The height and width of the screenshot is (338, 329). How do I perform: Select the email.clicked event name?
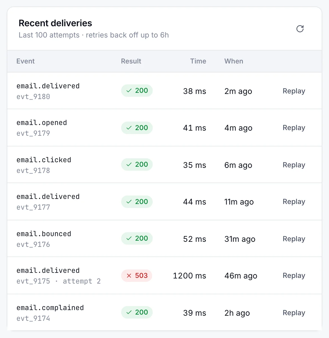tap(44, 160)
